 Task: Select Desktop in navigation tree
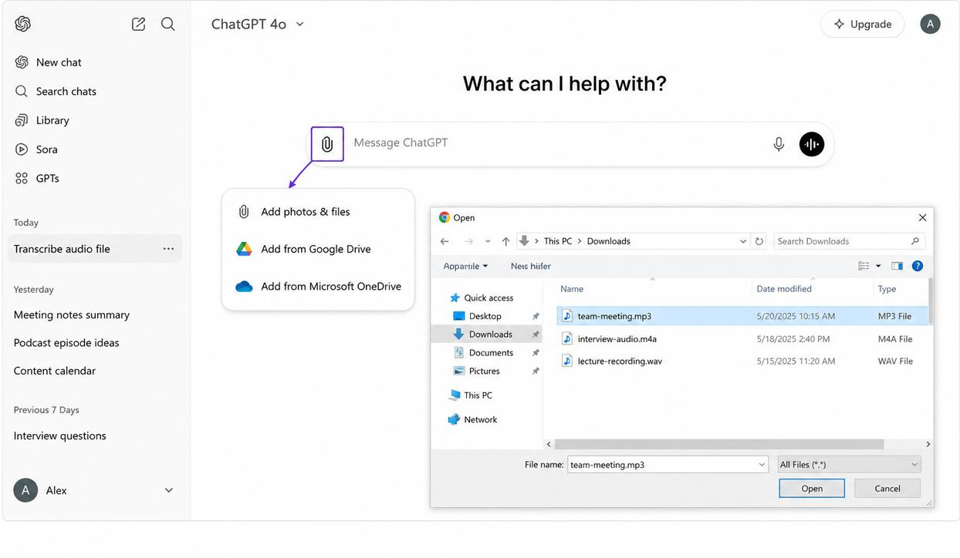coord(485,316)
